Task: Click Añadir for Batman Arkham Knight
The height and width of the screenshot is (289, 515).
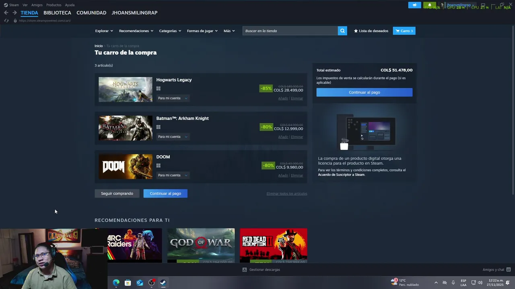Action: (283, 137)
